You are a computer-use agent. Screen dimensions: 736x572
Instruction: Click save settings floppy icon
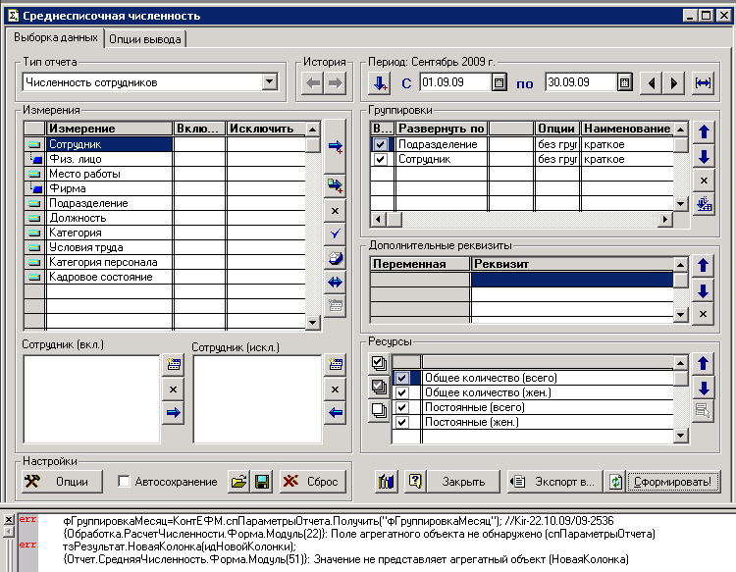pyautogui.click(x=261, y=482)
